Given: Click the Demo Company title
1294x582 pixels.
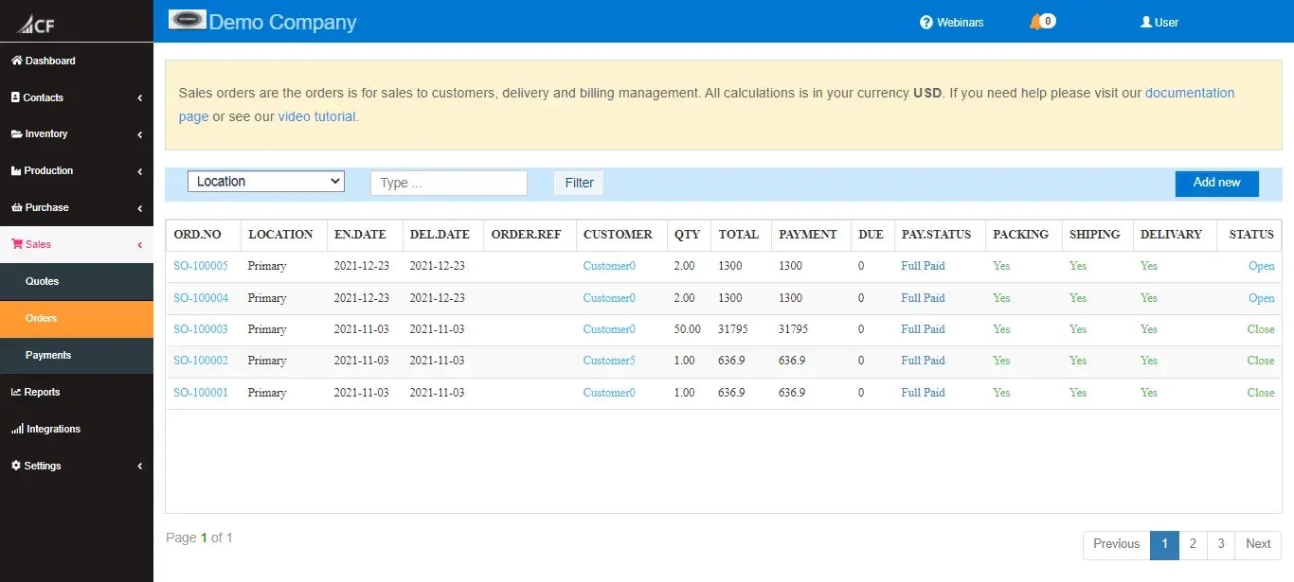Looking at the screenshot, I should [282, 22].
